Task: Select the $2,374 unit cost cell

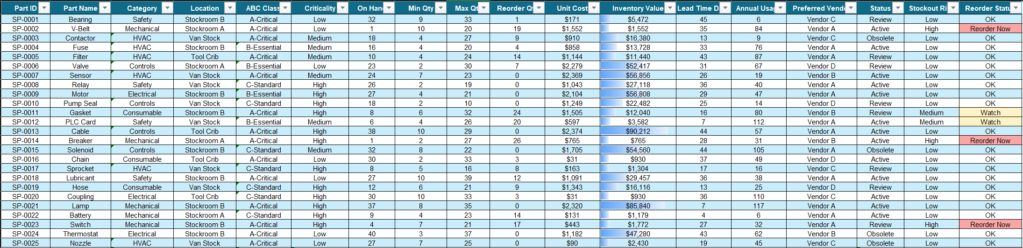Action: coord(572,131)
